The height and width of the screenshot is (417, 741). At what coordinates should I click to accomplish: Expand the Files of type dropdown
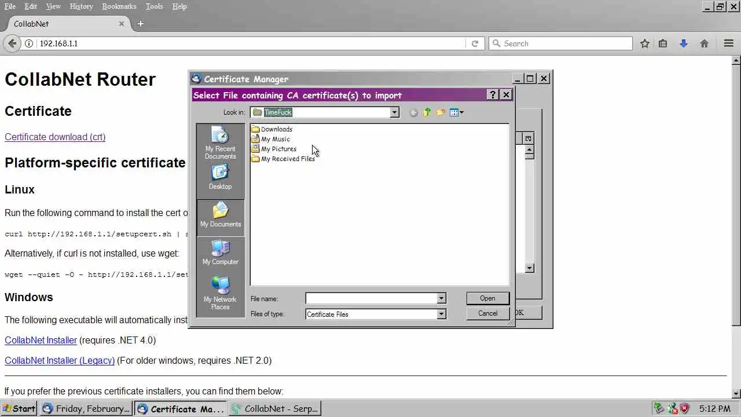[x=441, y=314]
